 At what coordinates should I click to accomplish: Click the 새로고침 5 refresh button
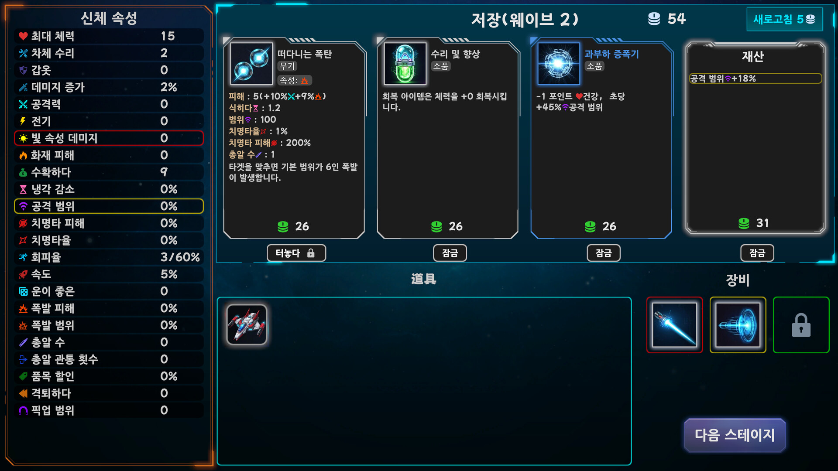click(784, 19)
